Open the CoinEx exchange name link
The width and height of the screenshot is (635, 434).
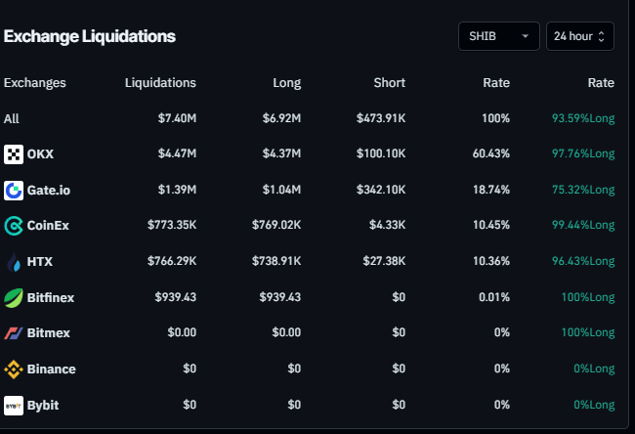pyautogui.click(x=49, y=226)
